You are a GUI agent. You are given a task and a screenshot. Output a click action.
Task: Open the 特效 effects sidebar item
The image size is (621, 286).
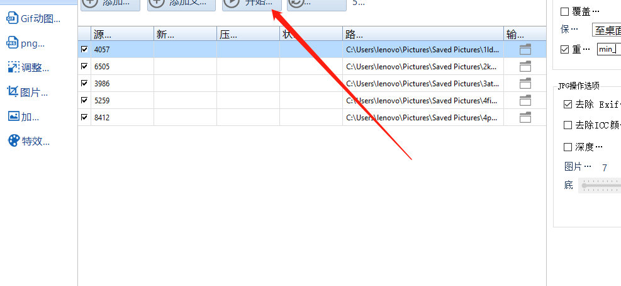[29, 141]
